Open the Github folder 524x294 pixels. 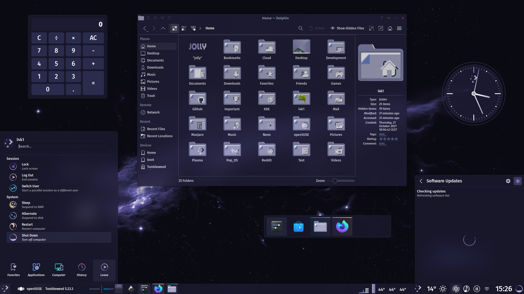pyautogui.click(x=197, y=101)
